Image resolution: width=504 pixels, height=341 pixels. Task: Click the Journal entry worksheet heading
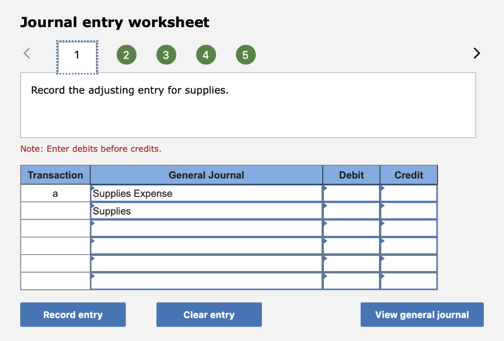[115, 23]
